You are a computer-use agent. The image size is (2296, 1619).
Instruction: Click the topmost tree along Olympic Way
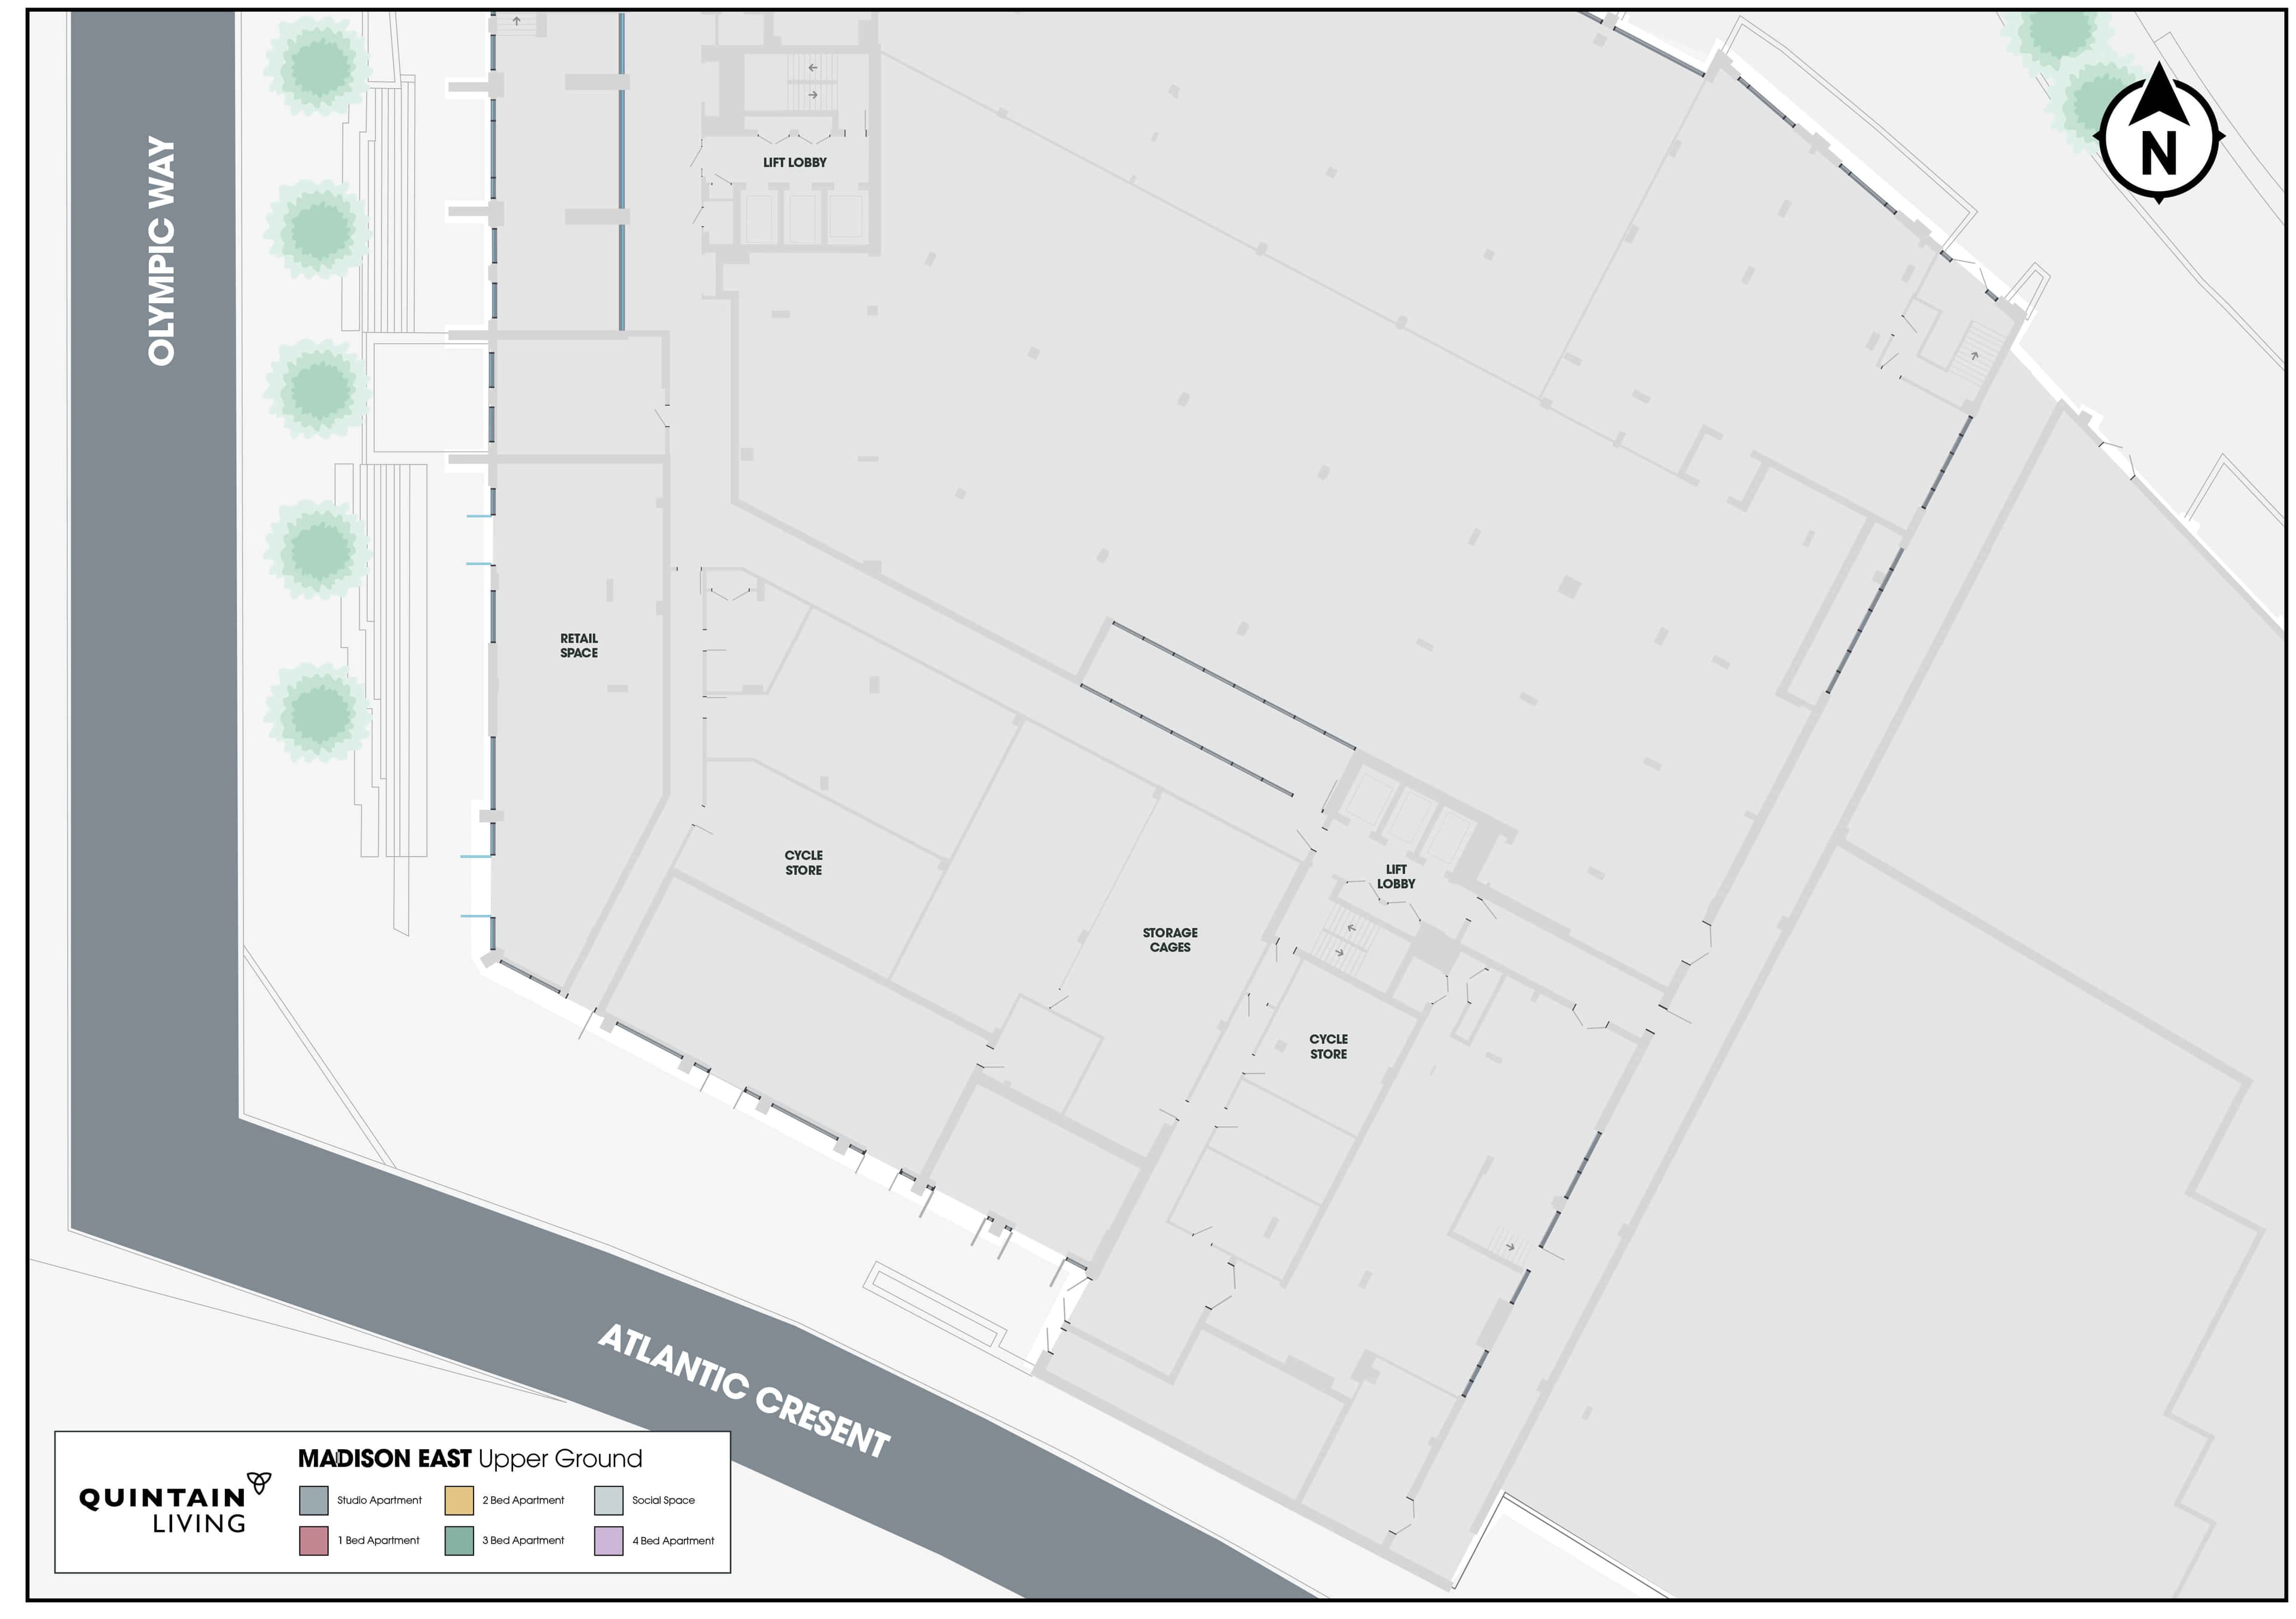point(318,67)
